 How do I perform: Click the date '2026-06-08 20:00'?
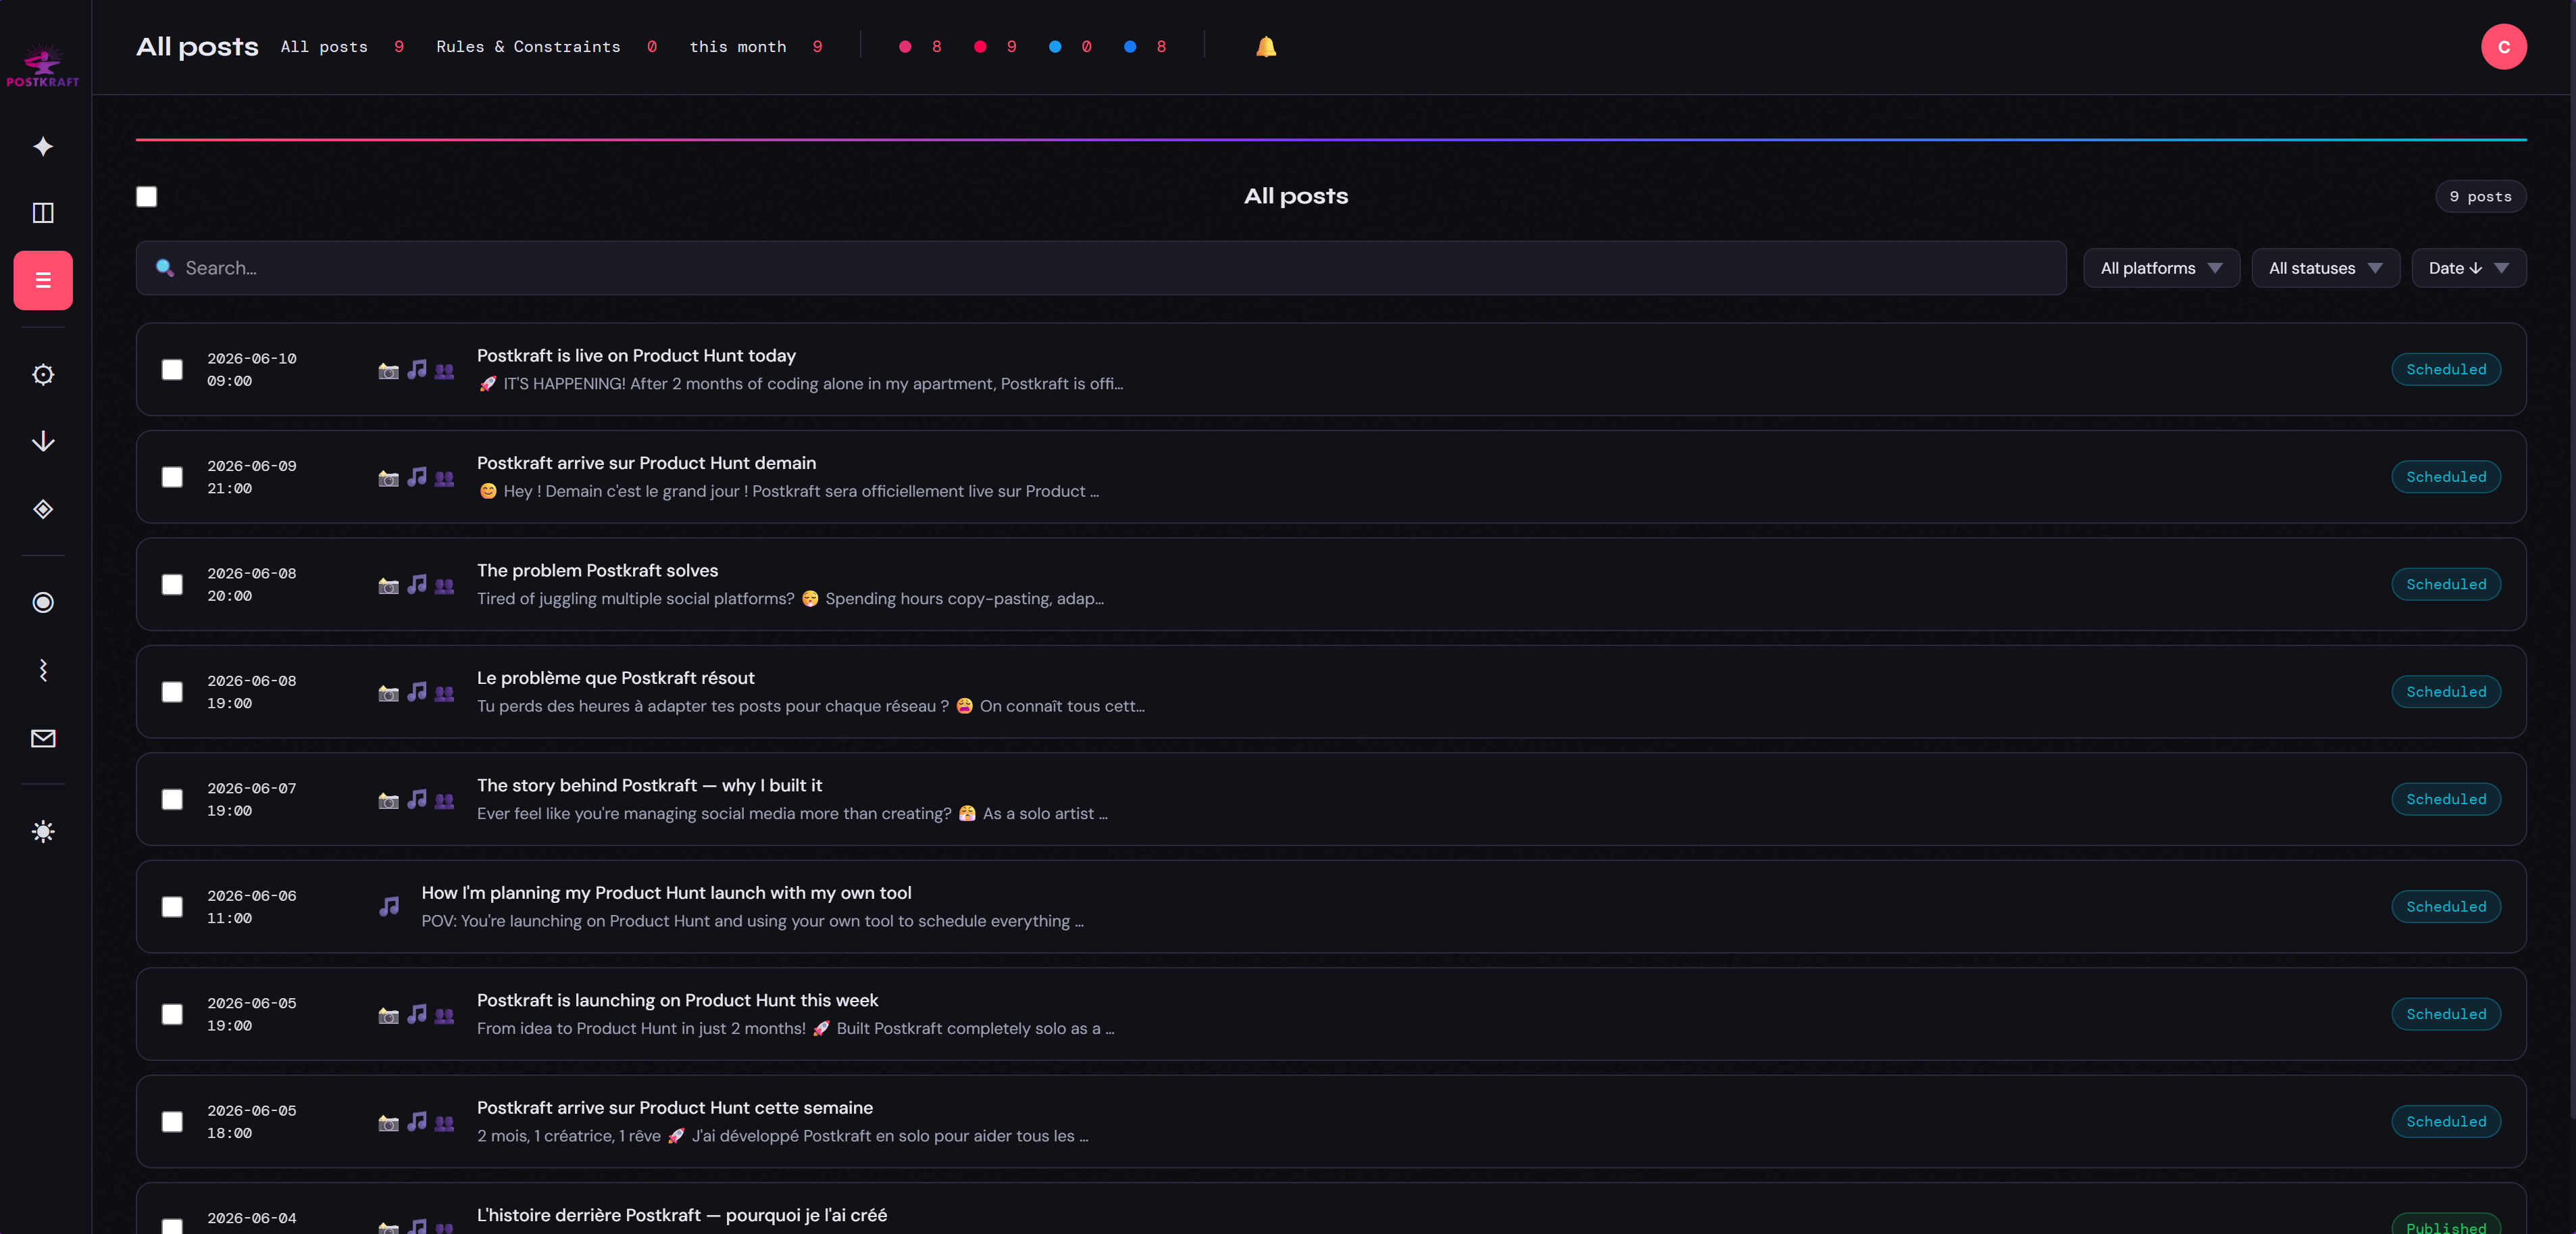click(252, 584)
